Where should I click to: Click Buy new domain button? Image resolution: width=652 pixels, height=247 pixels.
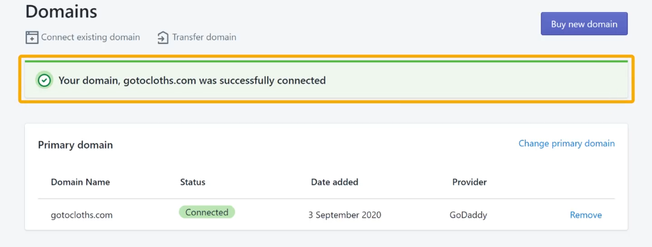[x=584, y=24]
